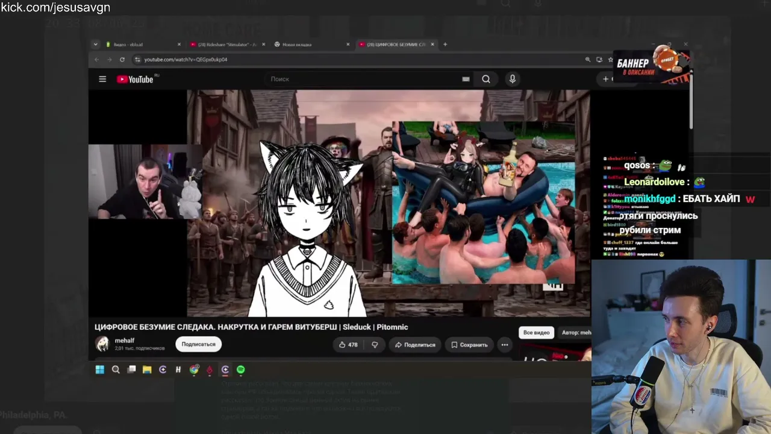Dislike the video
This screenshot has width=771, height=434.
click(375, 345)
